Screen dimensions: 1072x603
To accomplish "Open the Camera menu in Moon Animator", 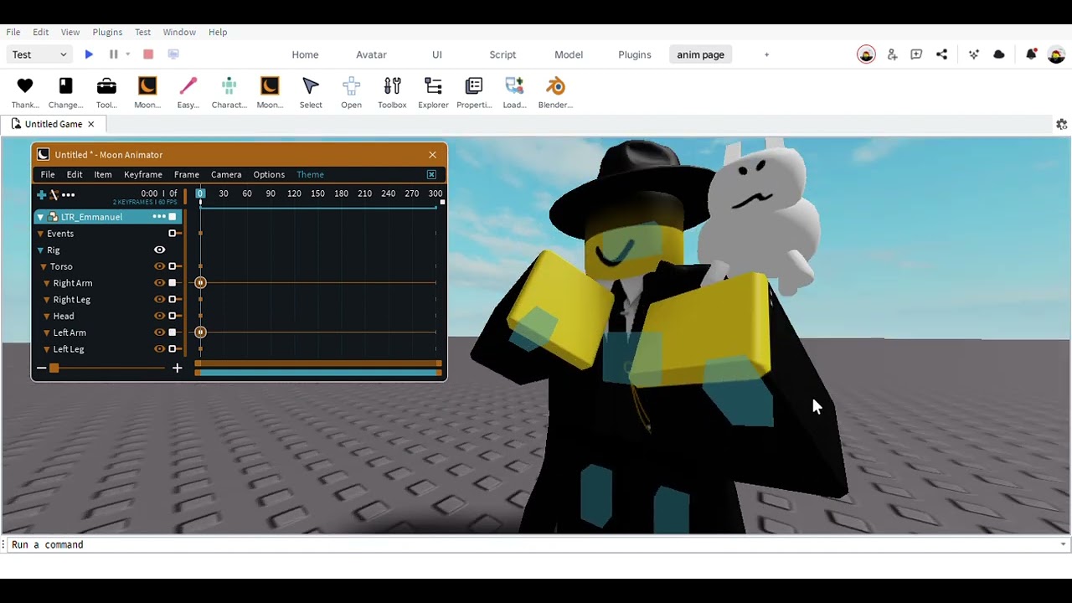I will 226,174.
